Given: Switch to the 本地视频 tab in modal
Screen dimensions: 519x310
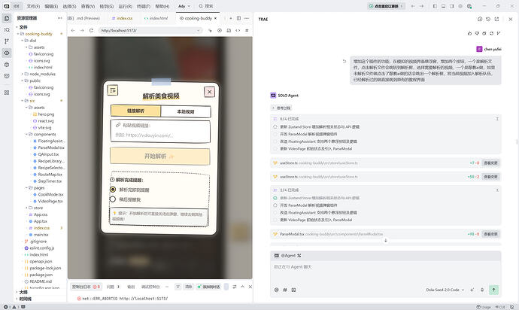Looking at the screenshot, I should point(186,111).
